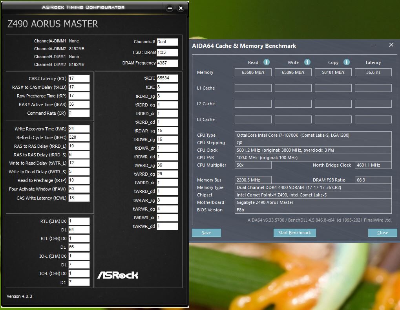
Task: Click the tRDRD_dg field
Action: coord(167,105)
